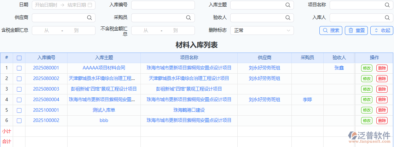Click 删除 for row 2025080001
This screenshot has height=147, width=394.
click(382, 68)
